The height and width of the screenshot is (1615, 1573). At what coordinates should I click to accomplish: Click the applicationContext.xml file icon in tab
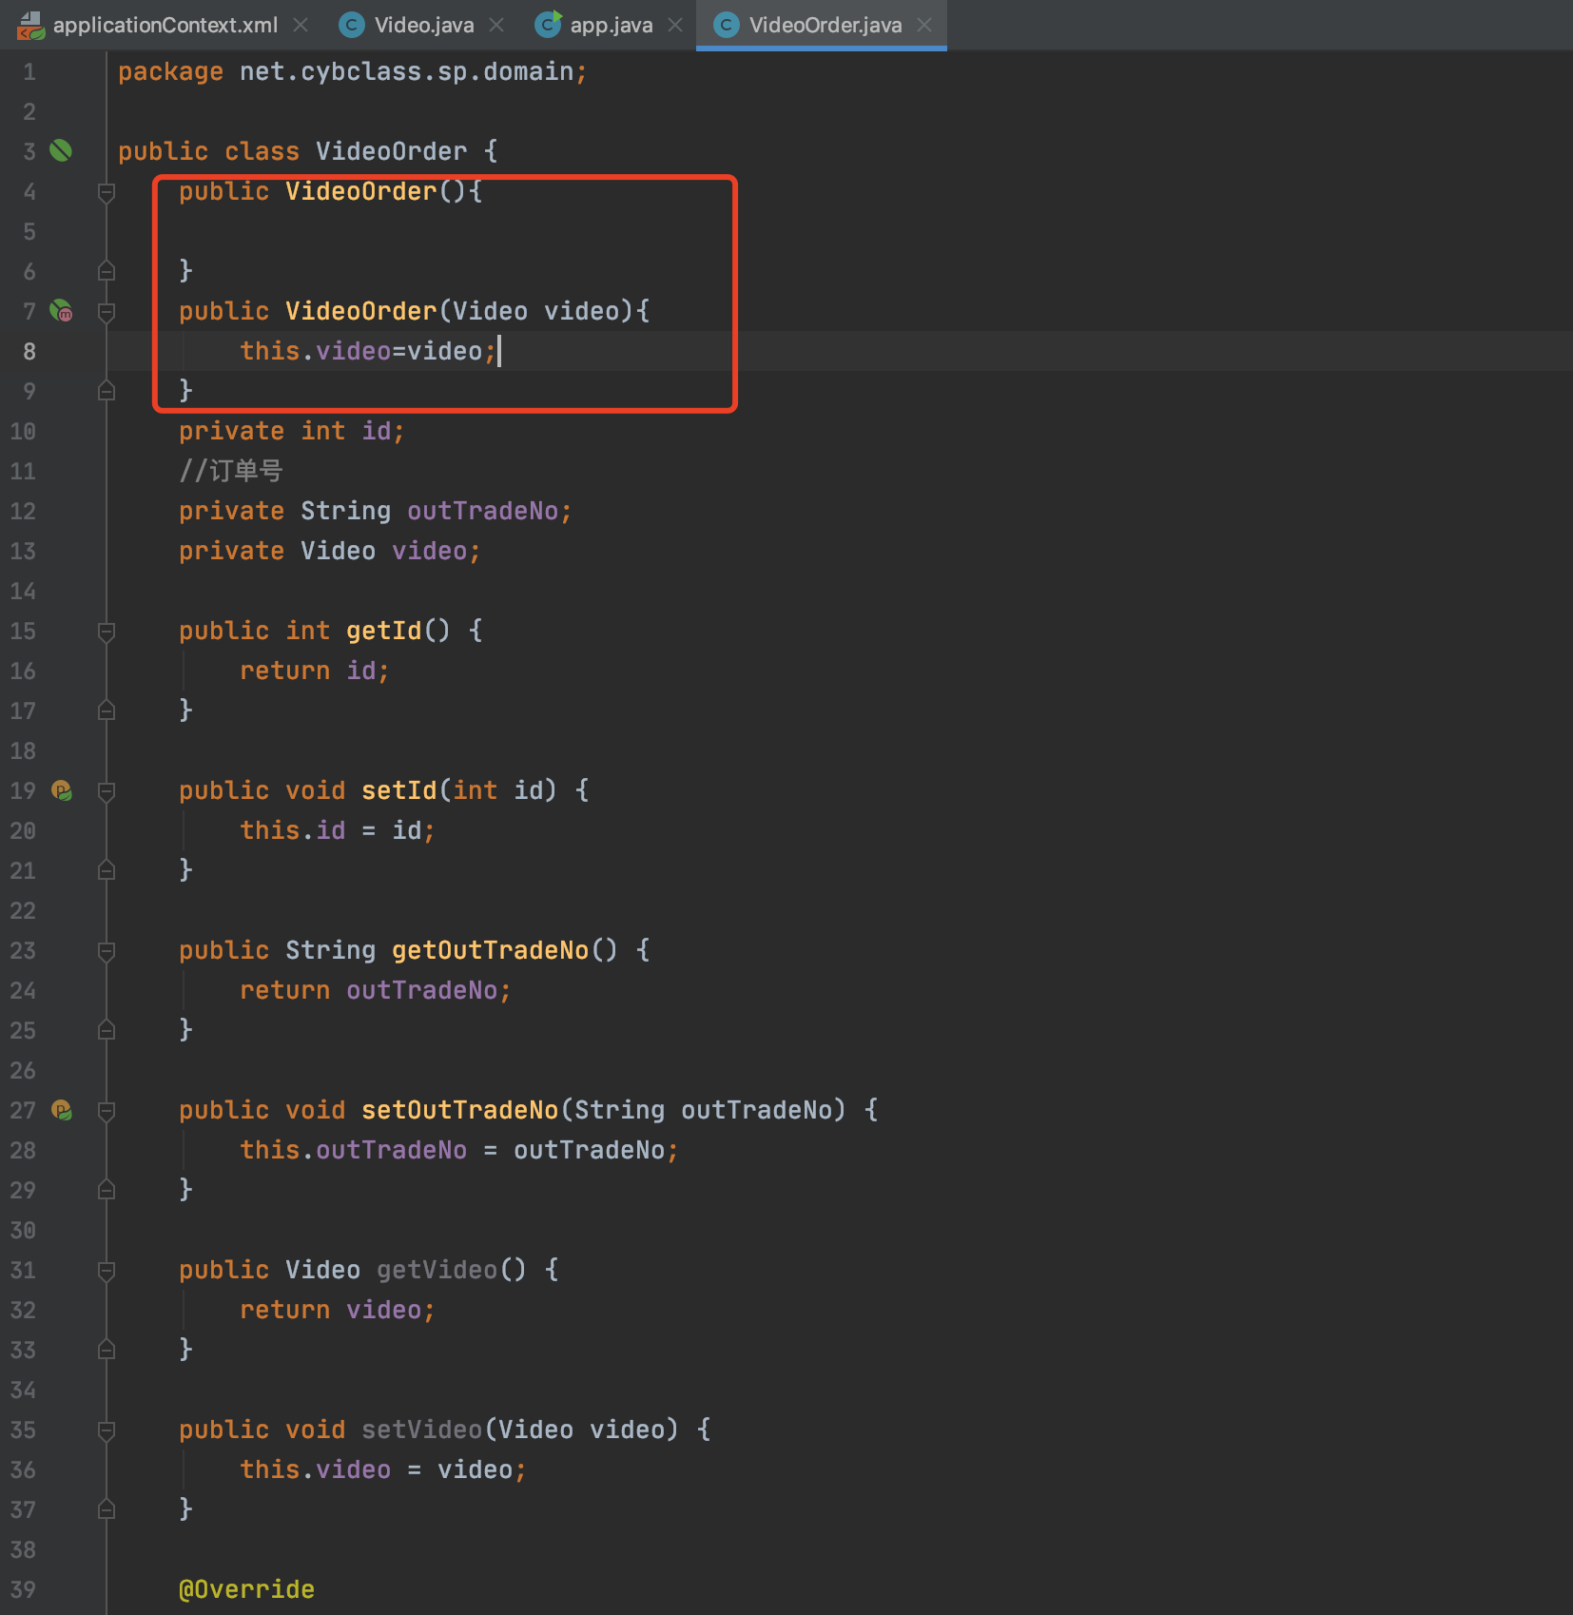[x=30, y=26]
